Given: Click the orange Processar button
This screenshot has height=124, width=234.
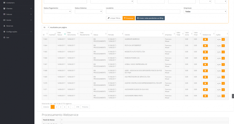Looking at the screenshot, I should click(x=129, y=18).
